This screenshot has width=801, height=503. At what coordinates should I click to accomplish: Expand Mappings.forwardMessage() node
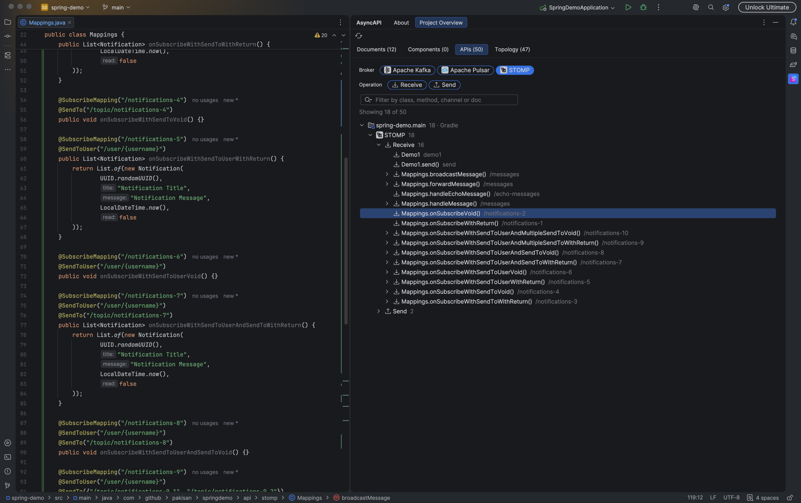[x=387, y=184]
